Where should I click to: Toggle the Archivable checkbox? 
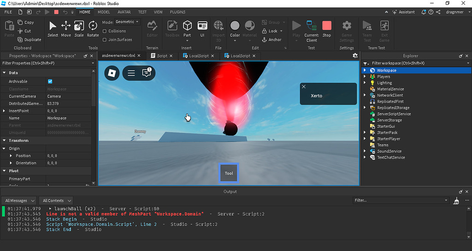point(50,82)
